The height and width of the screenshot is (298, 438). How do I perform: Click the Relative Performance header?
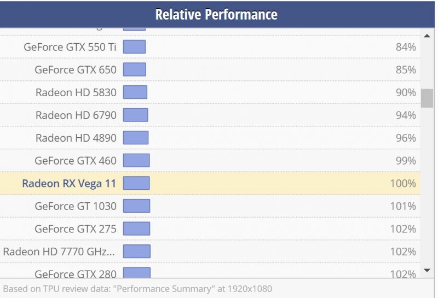pos(216,14)
